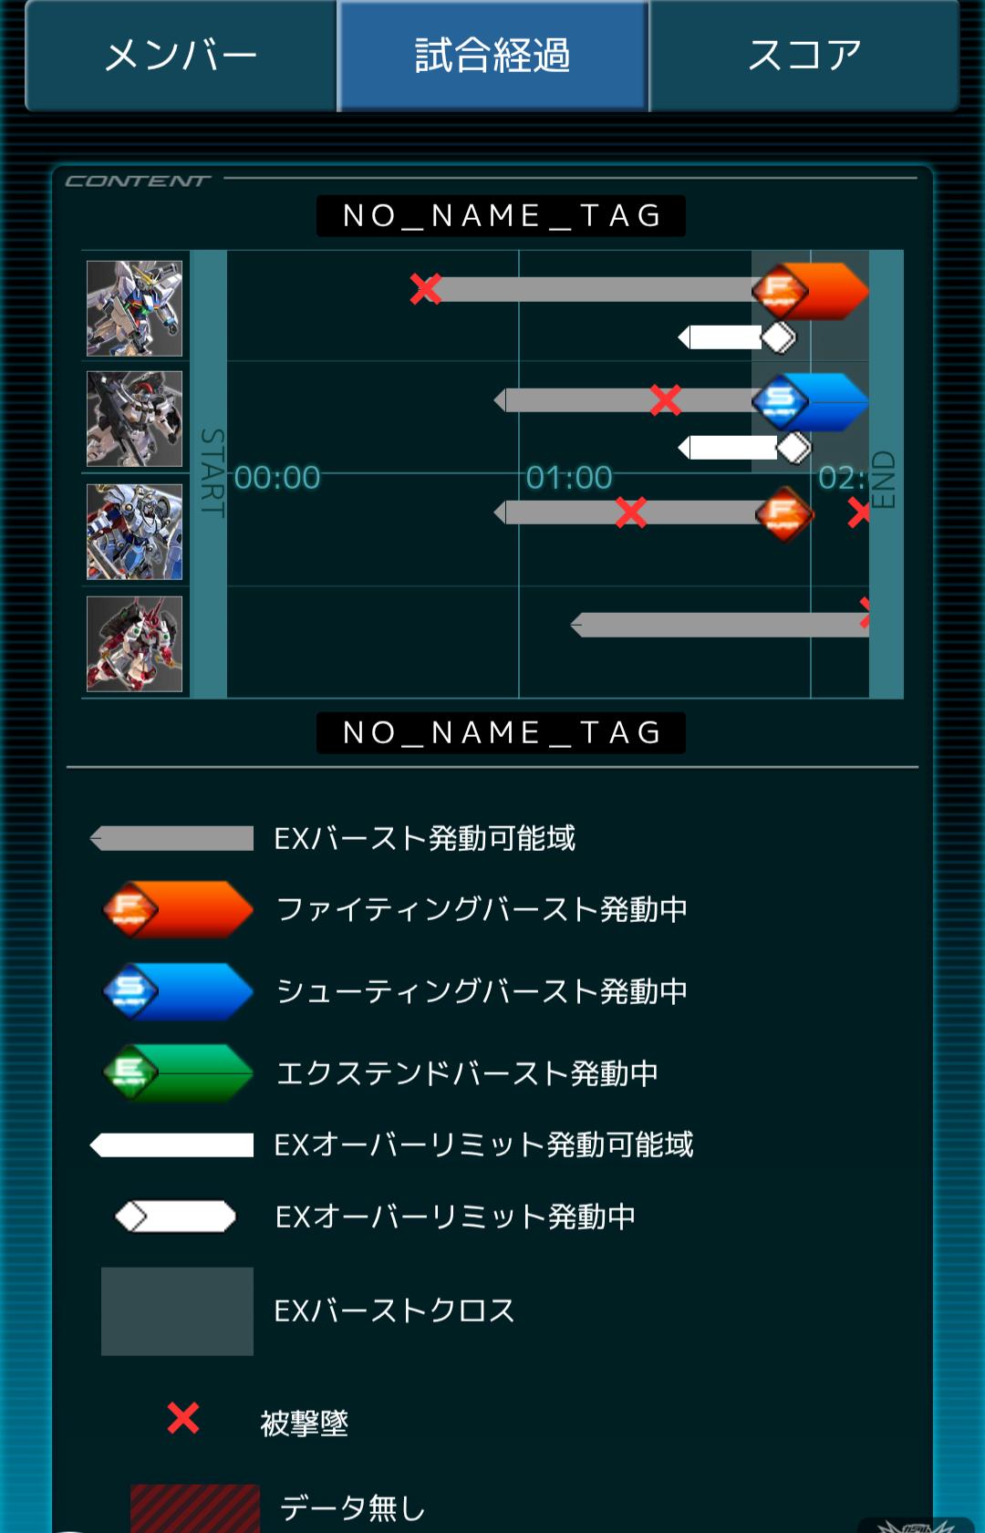Click the third player's blue mobile suit thumbnail
The image size is (985, 1533).
click(134, 532)
